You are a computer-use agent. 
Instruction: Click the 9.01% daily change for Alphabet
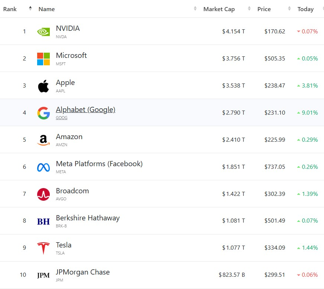point(308,113)
